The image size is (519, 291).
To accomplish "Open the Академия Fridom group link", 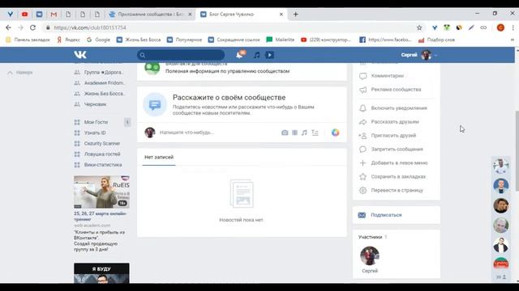I will click(105, 83).
